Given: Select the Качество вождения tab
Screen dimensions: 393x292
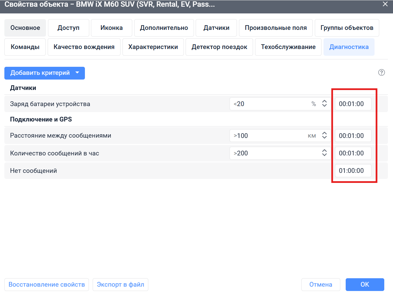Looking at the screenshot, I should pyautogui.click(x=84, y=47).
